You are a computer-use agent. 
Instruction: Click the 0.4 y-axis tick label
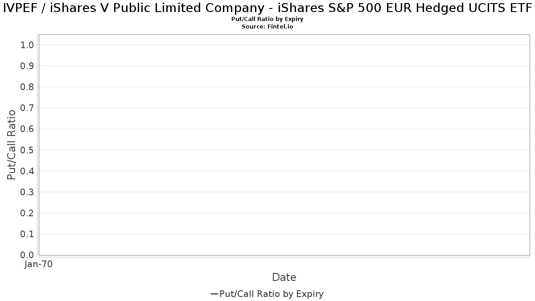tap(28, 171)
